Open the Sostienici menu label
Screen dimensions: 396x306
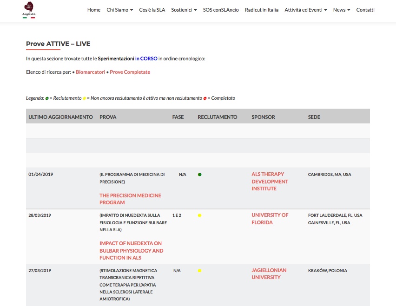tap(182, 10)
